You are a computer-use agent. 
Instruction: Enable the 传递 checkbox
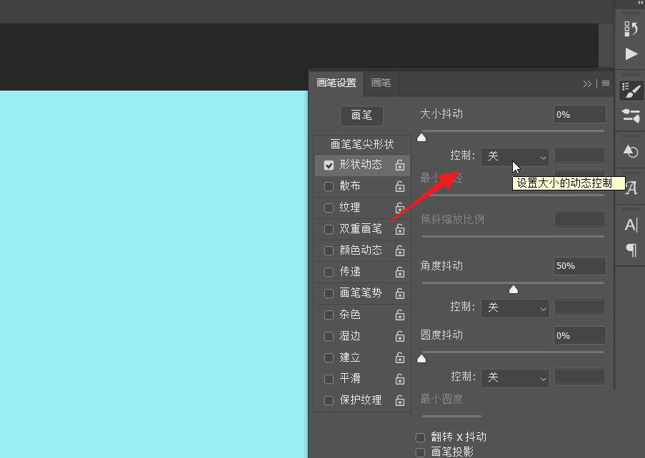coord(329,272)
